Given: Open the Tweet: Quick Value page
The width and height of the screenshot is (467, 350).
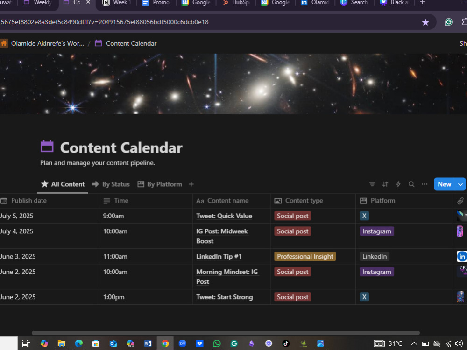Looking at the screenshot, I should point(224,216).
